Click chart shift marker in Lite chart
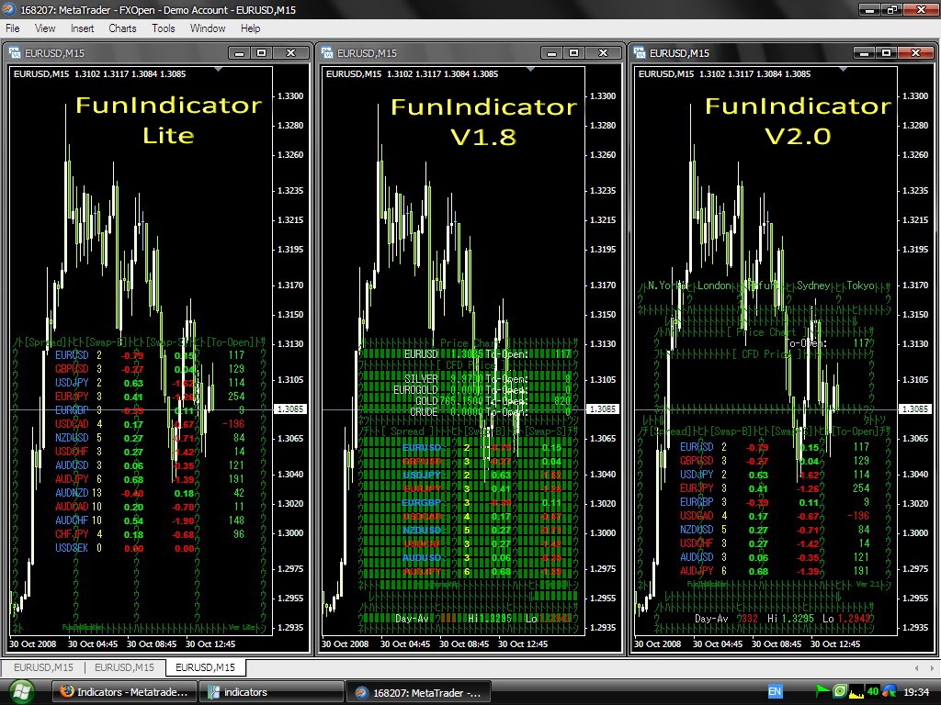Image resolution: width=941 pixels, height=705 pixels. click(x=218, y=70)
